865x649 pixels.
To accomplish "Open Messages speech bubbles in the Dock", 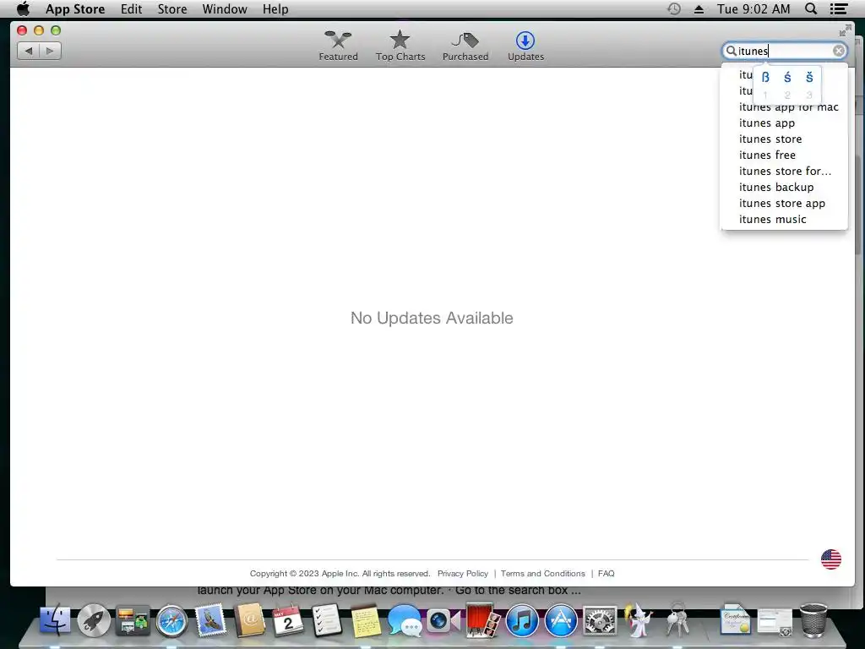I will [404, 620].
